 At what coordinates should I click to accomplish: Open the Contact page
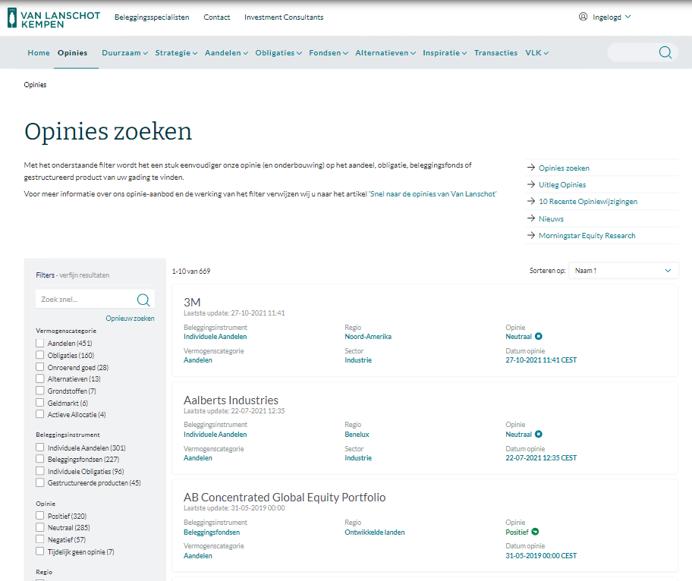coord(217,17)
